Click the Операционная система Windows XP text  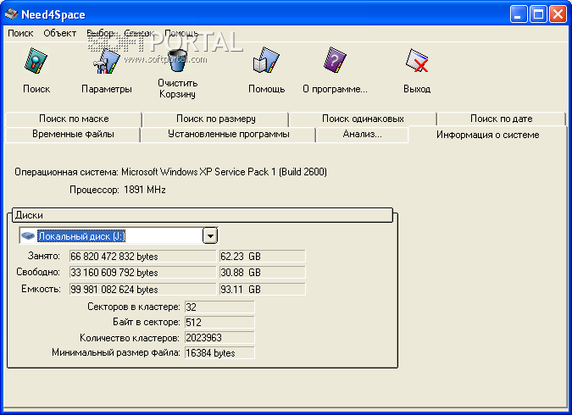click(170, 172)
